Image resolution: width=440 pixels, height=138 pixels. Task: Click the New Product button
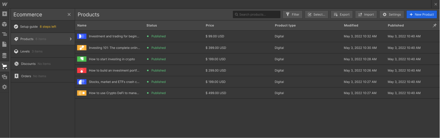click(421, 14)
